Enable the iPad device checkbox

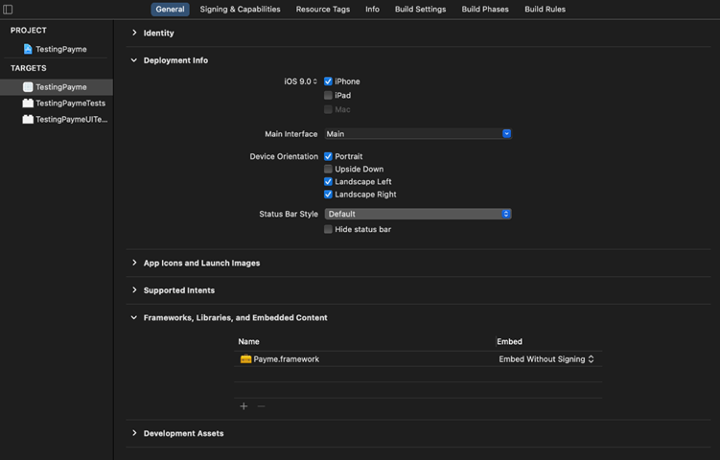(328, 96)
